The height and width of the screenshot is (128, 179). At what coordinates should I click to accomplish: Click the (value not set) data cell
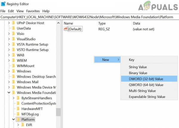point(143,29)
